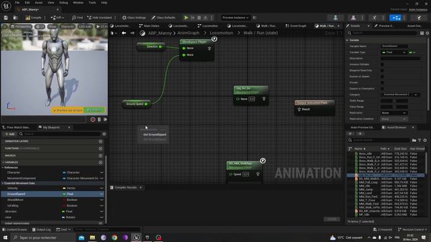Open the LOD Auto viewport menu
This screenshot has width=431, height=242.
pyautogui.click(x=86, y=27)
